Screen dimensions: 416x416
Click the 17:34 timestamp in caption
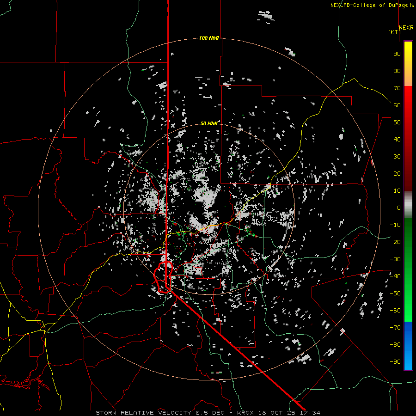coord(310,413)
